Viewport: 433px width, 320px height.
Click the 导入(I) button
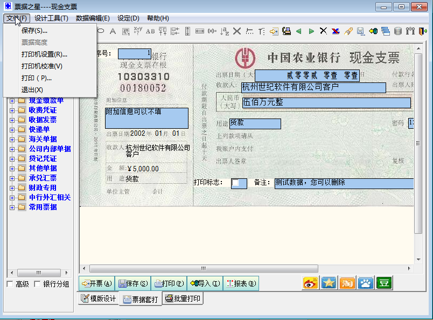click(x=205, y=283)
